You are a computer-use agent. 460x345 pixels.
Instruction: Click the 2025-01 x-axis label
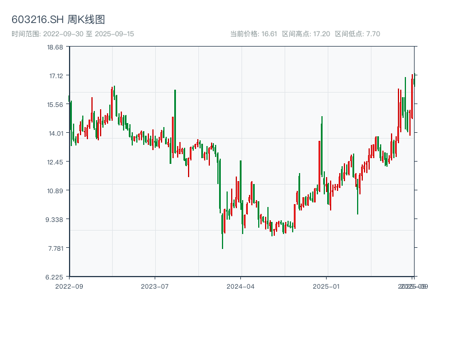[326, 286]
